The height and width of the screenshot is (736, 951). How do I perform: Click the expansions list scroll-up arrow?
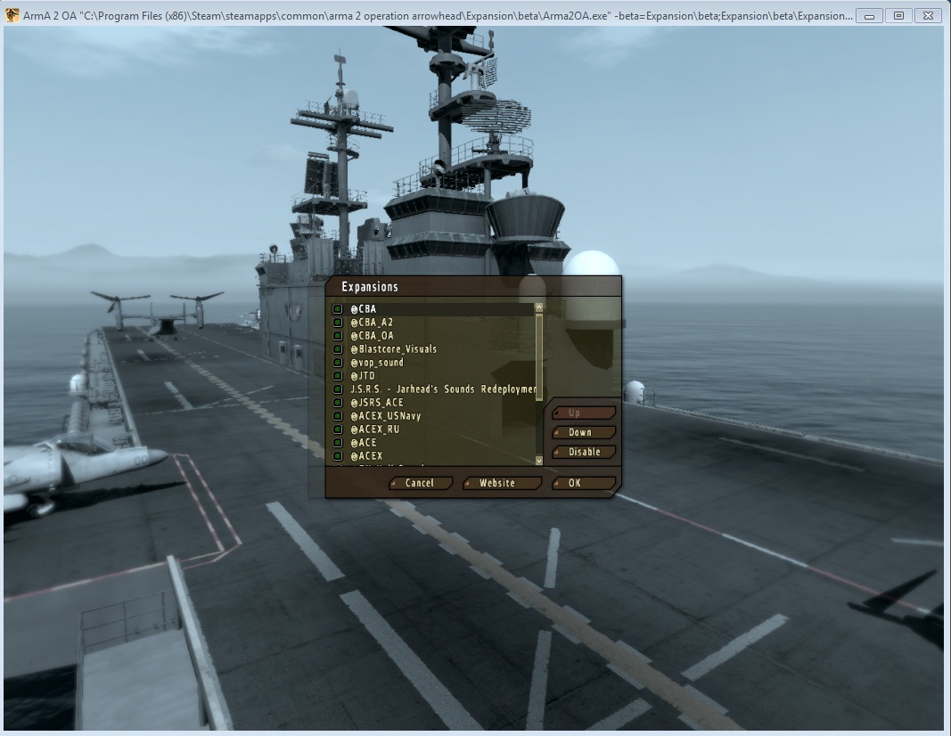pos(538,307)
